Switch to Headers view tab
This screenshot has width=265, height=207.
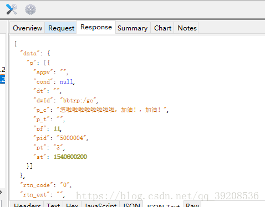pyautogui.click(x=27, y=204)
